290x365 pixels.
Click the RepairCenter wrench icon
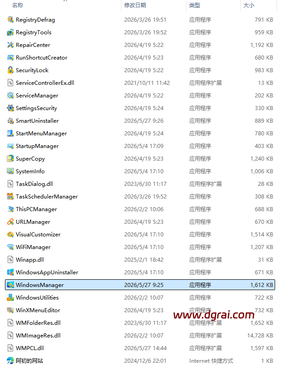point(10,45)
